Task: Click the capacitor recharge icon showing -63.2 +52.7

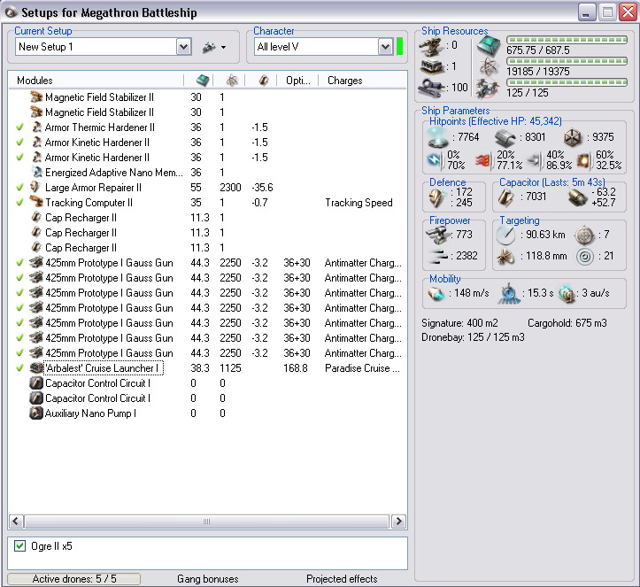Action: pyautogui.click(x=577, y=197)
